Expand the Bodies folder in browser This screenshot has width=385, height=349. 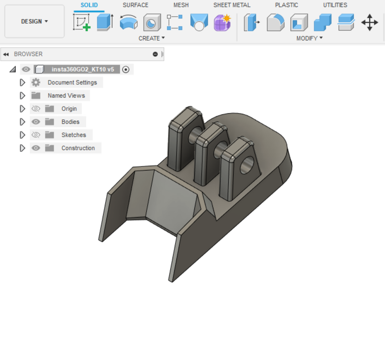(x=23, y=122)
